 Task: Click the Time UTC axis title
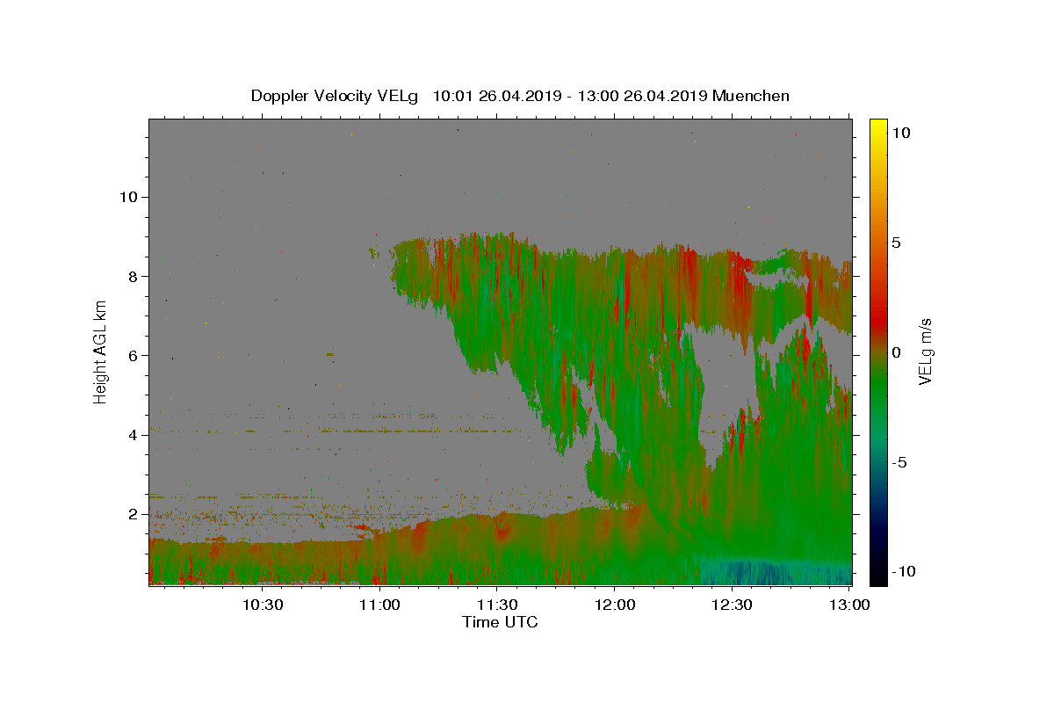pos(500,622)
